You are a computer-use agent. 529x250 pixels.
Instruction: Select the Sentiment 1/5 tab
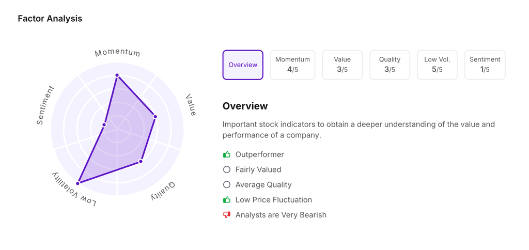point(485,65)
